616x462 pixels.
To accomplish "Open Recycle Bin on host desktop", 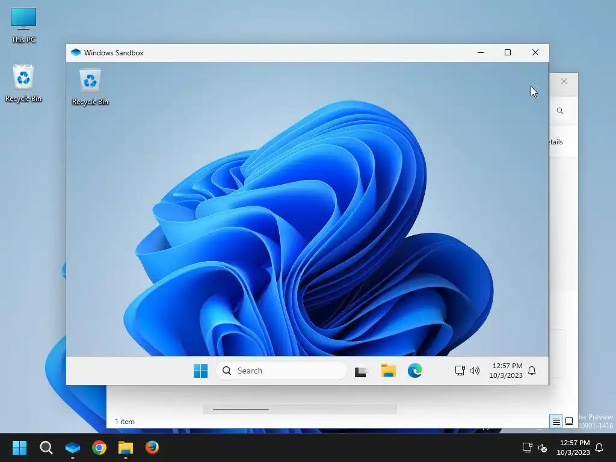I will click(23, 84).
